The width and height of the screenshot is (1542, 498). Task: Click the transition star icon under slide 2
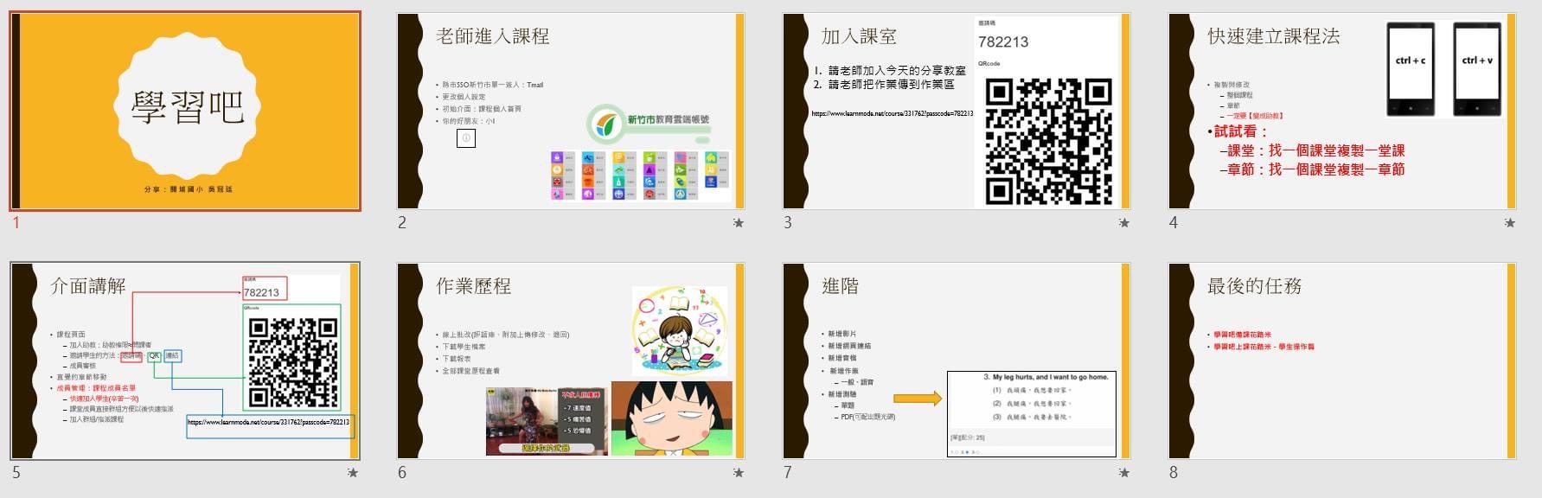[x=738, y=223]
